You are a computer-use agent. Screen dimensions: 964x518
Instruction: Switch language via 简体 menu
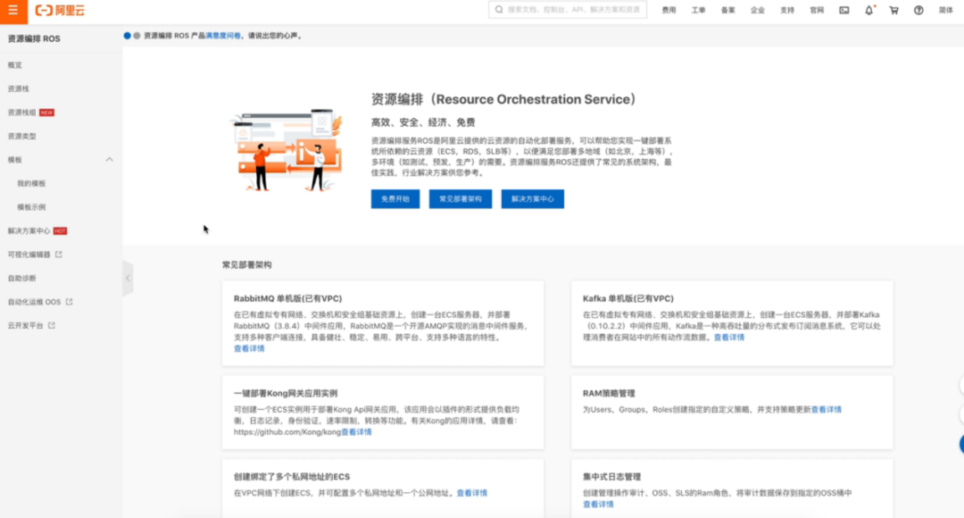click(945, 11)
